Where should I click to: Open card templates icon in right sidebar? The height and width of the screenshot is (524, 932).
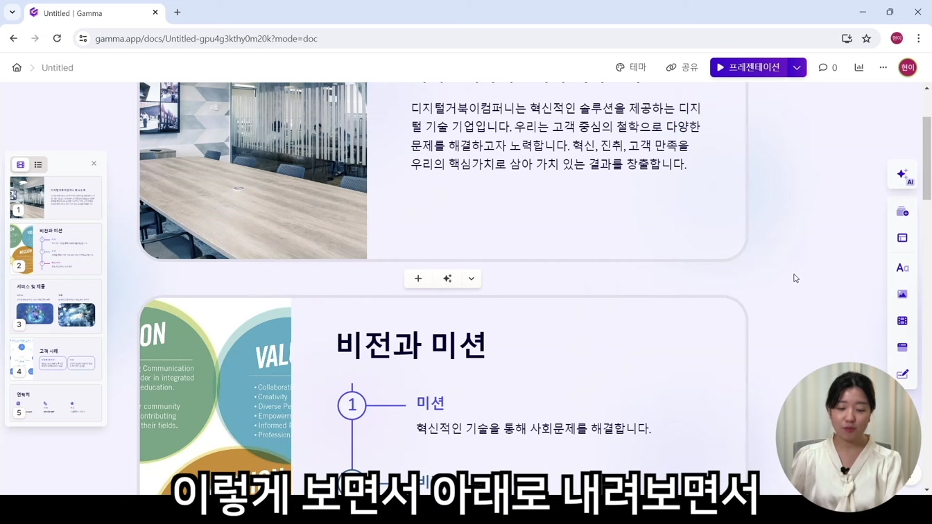[x=902, y=211]
